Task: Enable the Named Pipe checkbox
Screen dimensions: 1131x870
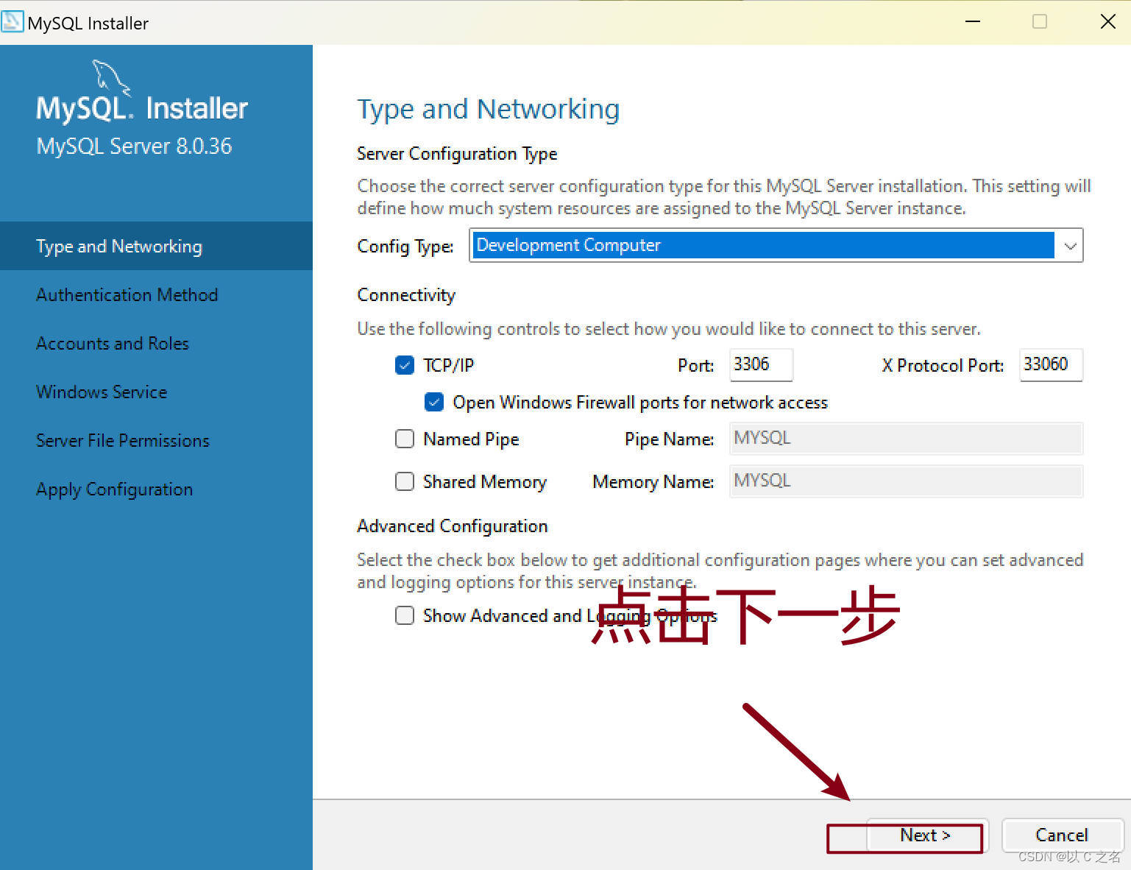Action: click(405, 439)
